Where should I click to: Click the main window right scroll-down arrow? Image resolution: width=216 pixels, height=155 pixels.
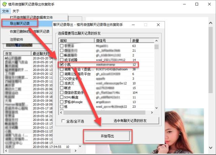click(211, 148)
